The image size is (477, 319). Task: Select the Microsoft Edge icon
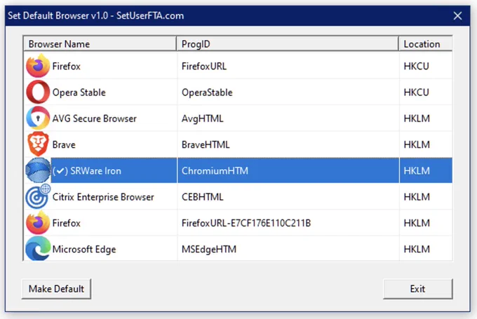point(38,249)
